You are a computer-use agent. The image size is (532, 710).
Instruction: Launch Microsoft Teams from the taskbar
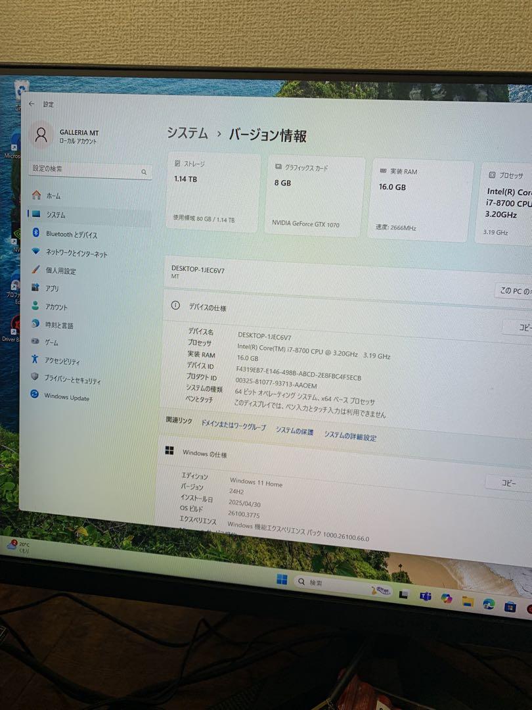click(x=425, y=596)
